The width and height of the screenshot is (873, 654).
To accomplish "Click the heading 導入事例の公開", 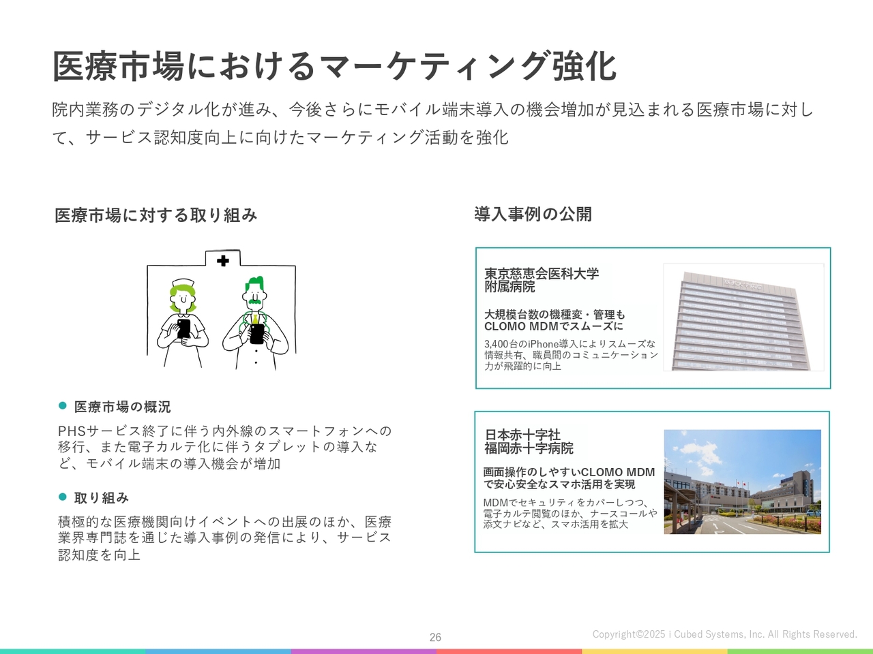I will click(533, 214).
